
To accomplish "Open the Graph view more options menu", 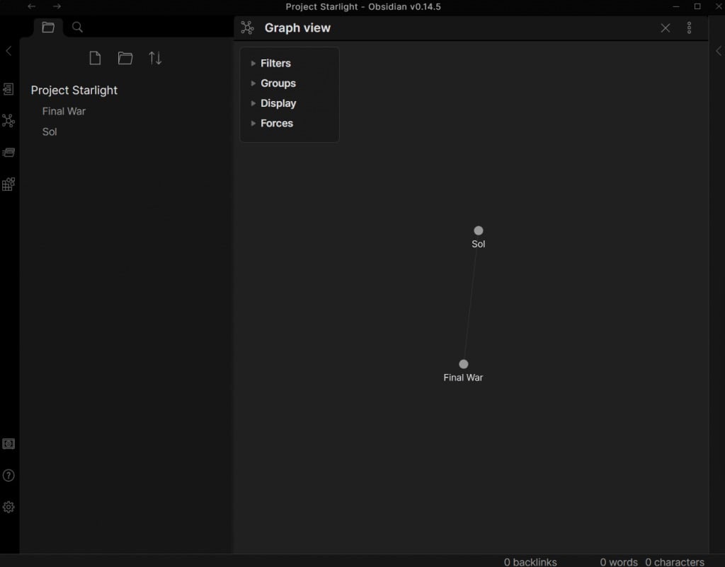I will point(690,28).
